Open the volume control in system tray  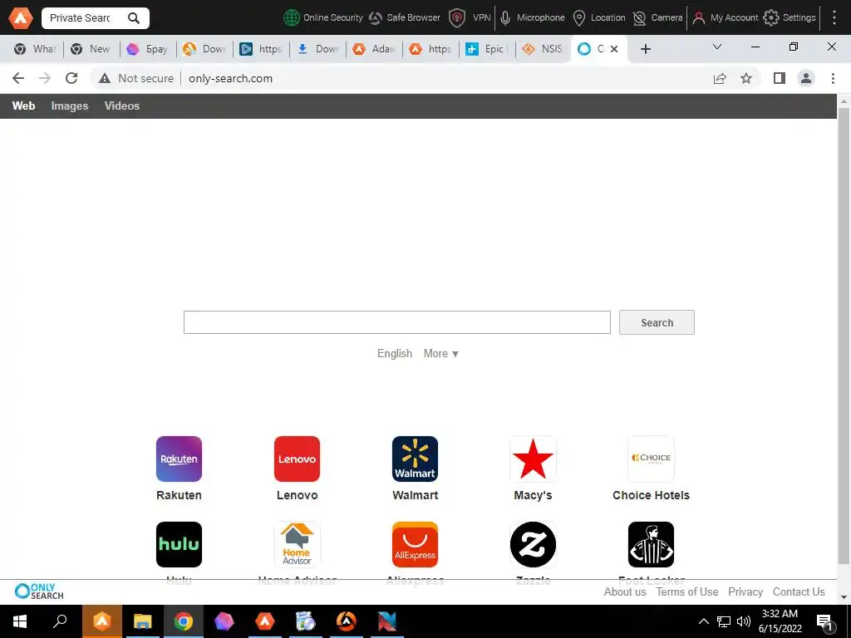[744, 621]
